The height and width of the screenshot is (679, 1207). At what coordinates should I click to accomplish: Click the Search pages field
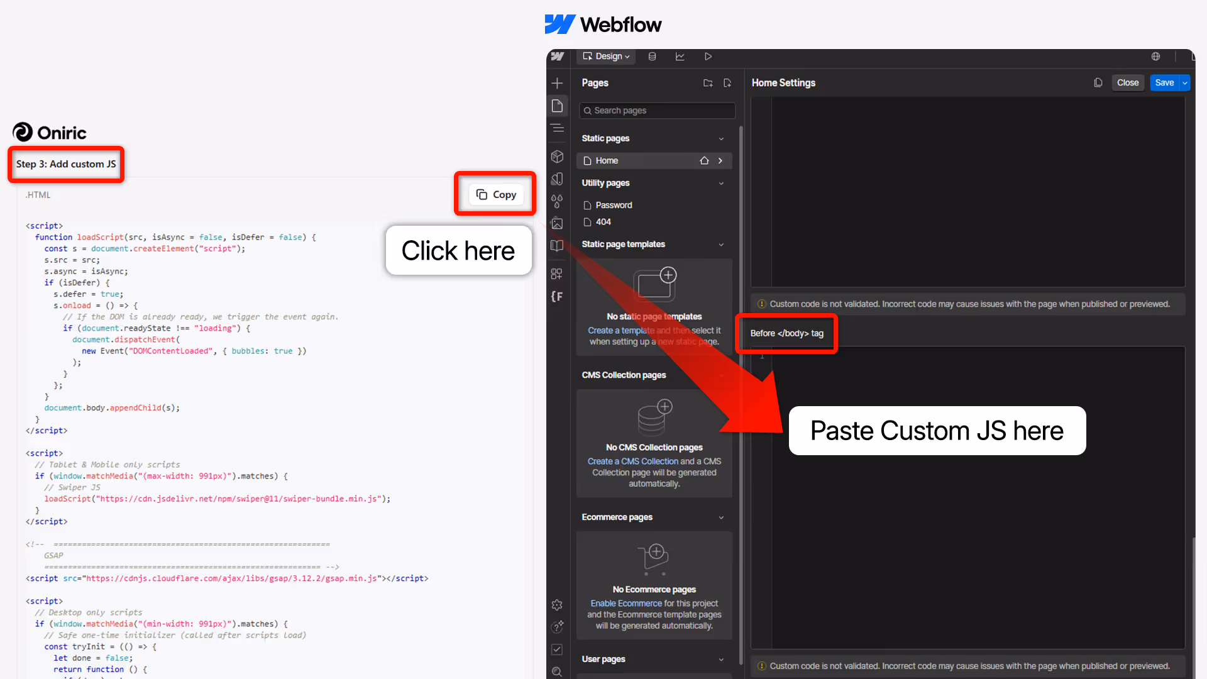point(657,111)
